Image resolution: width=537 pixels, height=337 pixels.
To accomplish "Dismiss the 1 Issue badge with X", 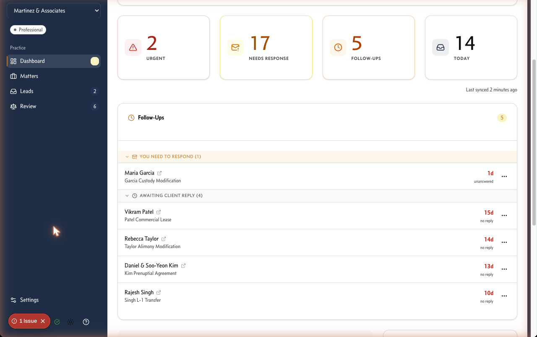I will [x=43, y=321].
